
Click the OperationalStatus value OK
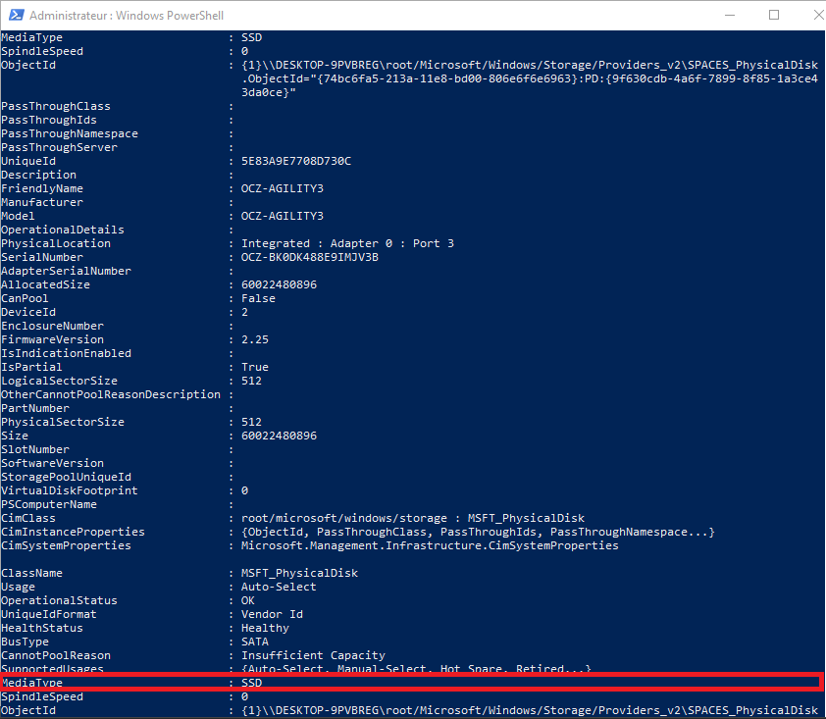click(248, 600)
